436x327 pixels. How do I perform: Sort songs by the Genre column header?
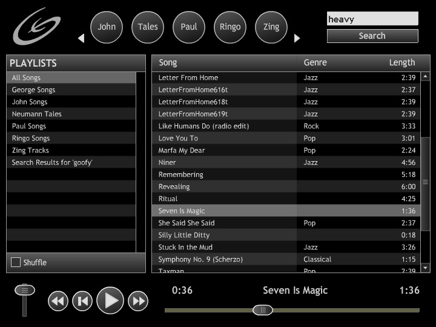pos(315,62)
